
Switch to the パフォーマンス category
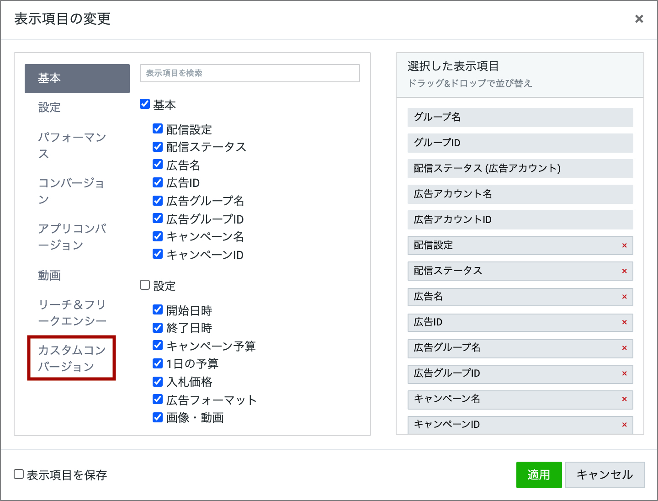pos(72,145)
